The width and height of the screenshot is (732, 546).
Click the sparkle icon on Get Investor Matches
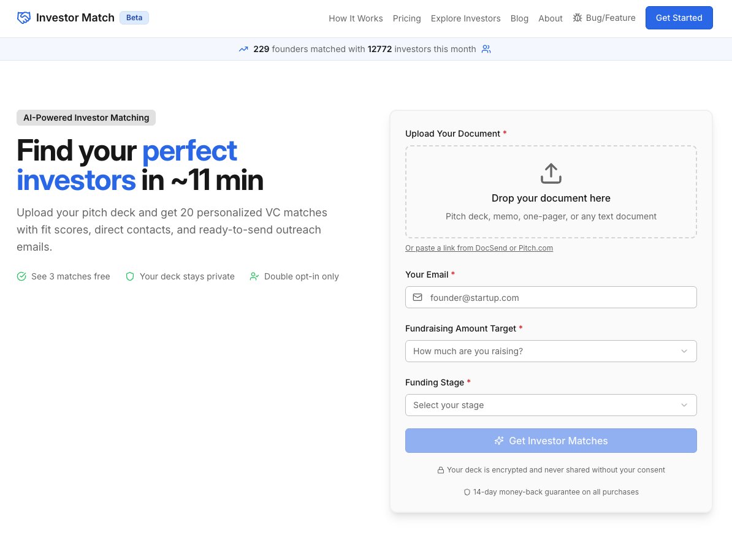[x=499, y=441]
